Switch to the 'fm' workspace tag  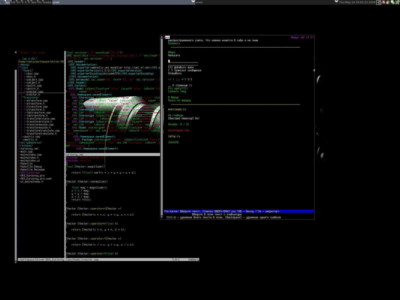tap(39, 2)
